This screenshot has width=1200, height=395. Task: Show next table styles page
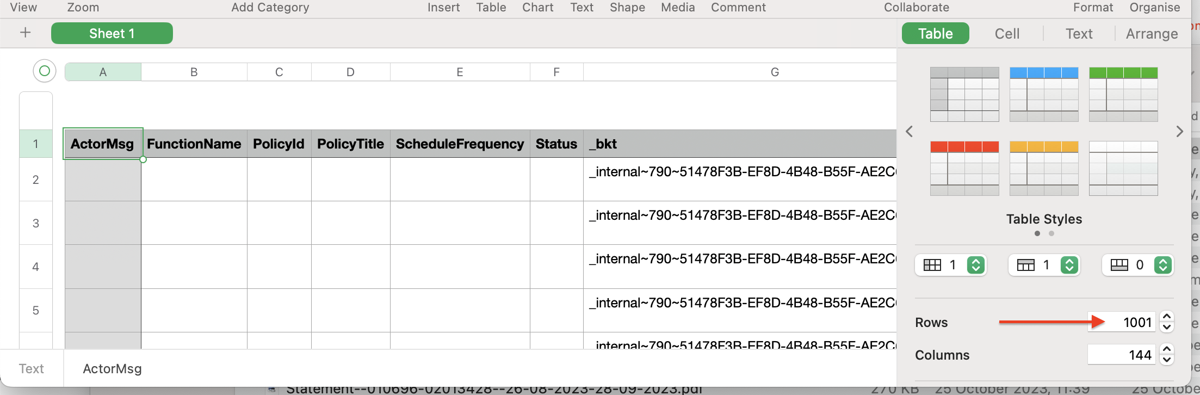pyautogui.click(x=1179, y=131)
